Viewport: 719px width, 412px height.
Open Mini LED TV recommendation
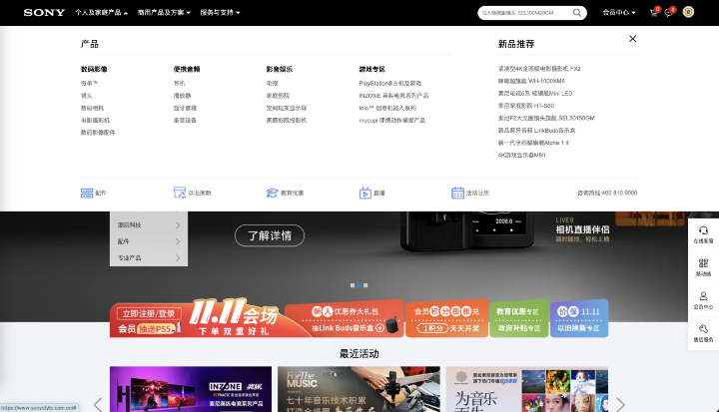click(x=535, y=94)
